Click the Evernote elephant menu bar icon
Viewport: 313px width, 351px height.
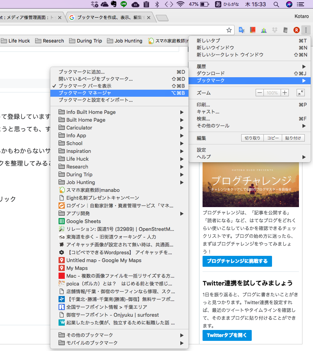pyautogui.click(x=114, y=4)
